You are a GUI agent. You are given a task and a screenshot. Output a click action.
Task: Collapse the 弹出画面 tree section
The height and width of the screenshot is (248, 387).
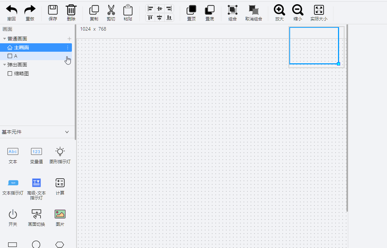coord(5,65)
